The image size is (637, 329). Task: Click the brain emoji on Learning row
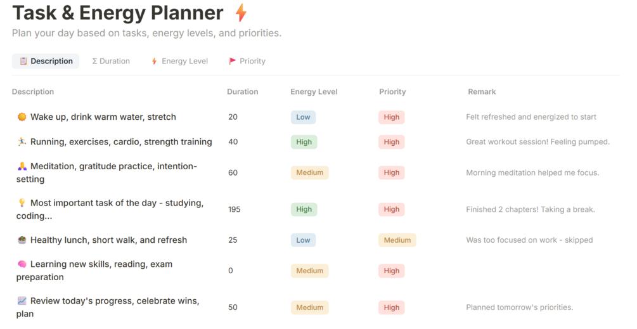[22, 264]
